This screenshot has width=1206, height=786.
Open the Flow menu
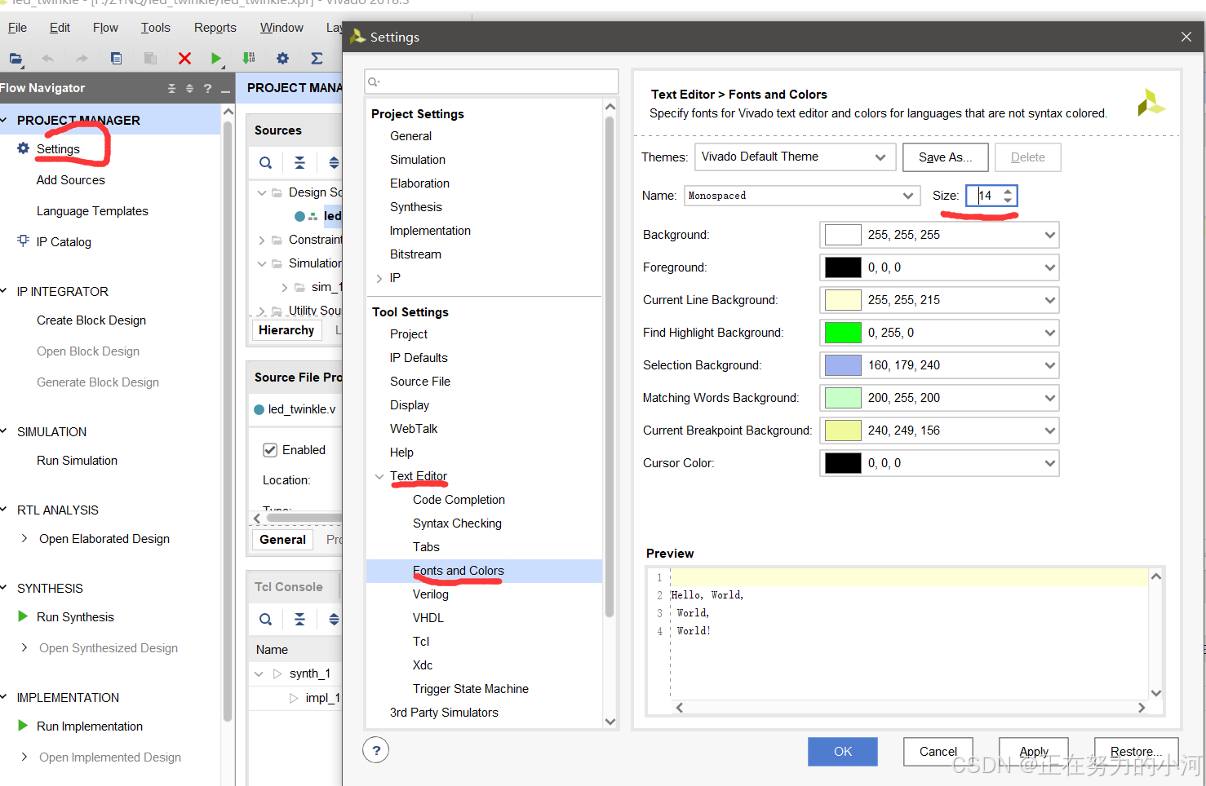coord(105,28)
